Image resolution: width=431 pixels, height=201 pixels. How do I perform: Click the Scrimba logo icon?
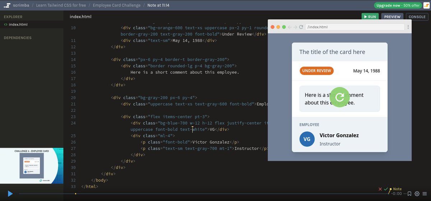[7, 5]
